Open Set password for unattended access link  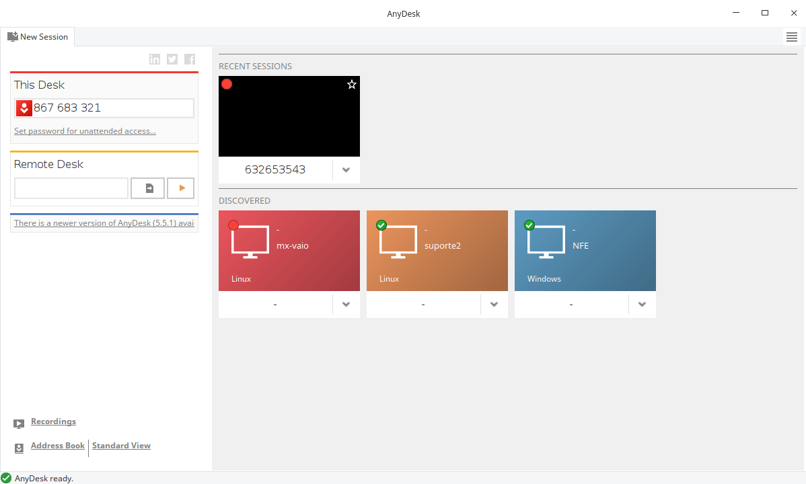coord(85,131)
